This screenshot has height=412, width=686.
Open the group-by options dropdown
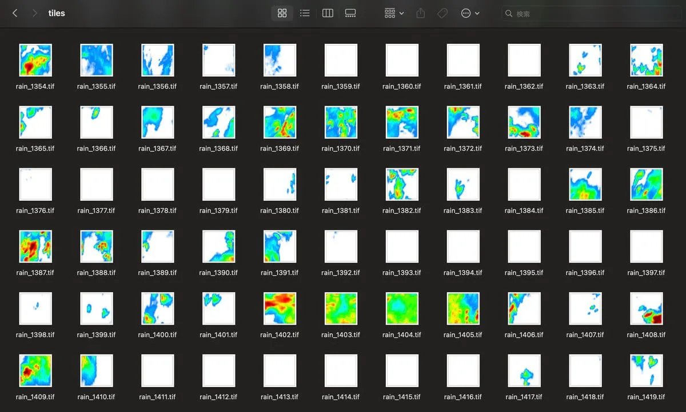394,13
